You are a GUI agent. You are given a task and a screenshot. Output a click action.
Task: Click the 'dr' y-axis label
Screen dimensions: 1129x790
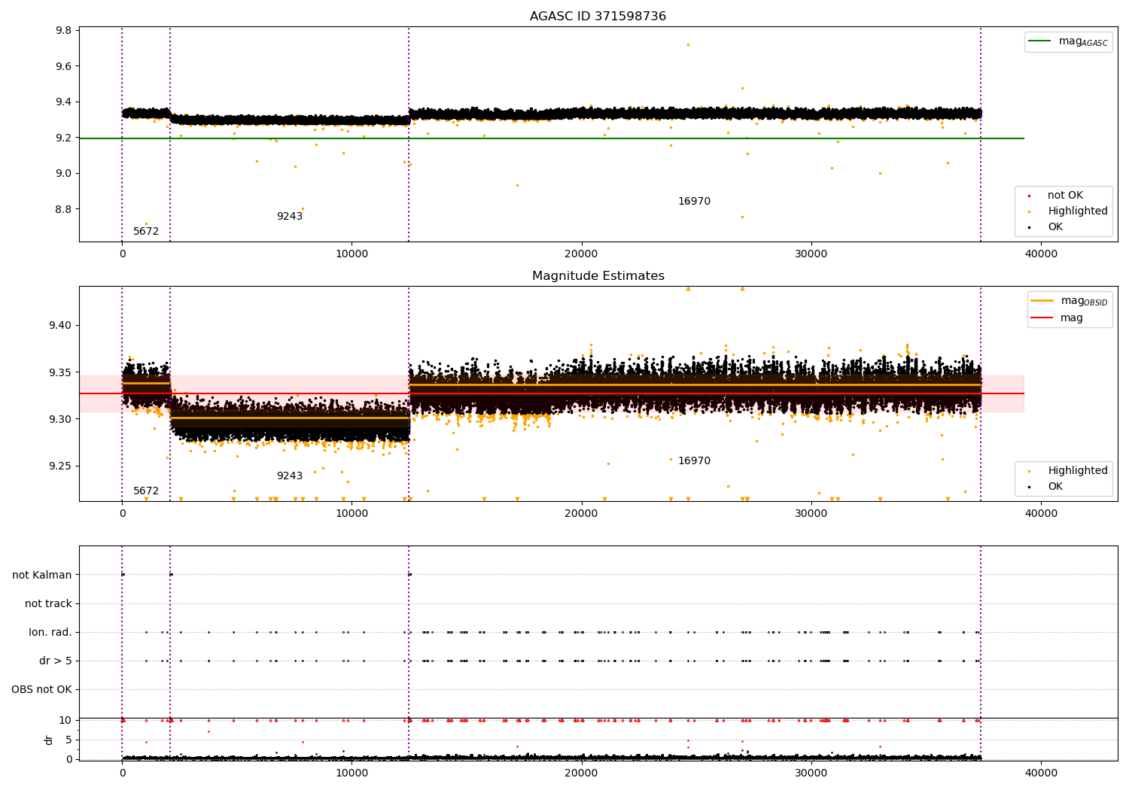49,740
